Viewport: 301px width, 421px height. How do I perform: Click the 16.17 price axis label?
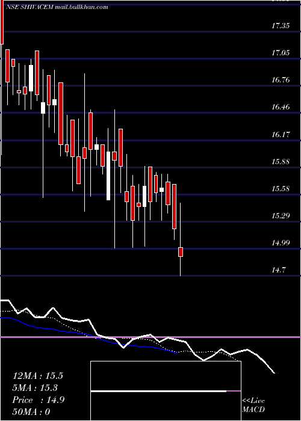281,134
